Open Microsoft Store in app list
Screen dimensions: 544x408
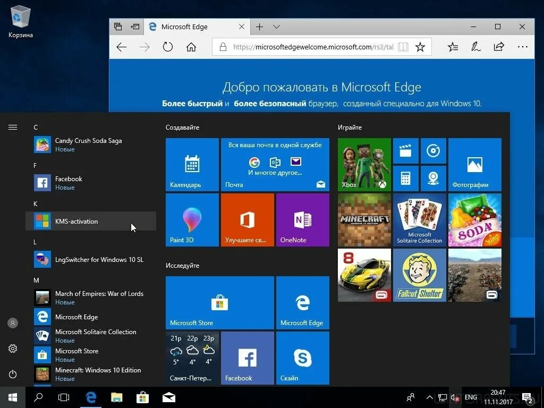click(91, 355)
